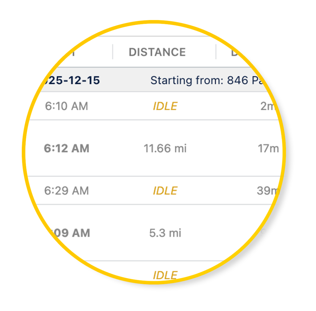Select the 39m duration value
This screenshot has height=311, width=316.
click(x=267, y=191)
